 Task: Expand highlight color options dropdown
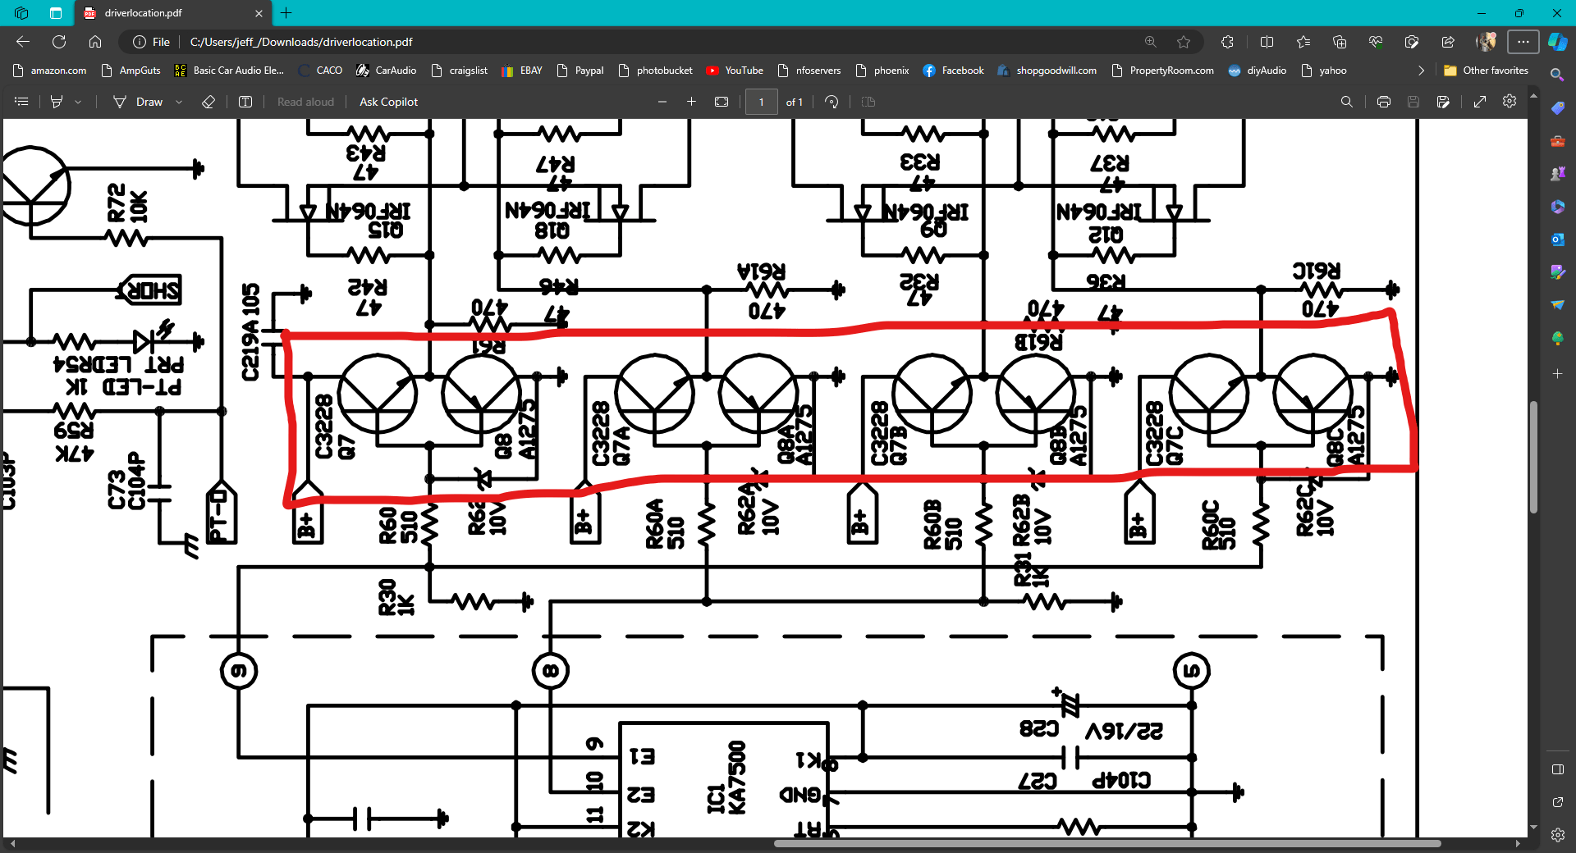click(x=79, y=102)
